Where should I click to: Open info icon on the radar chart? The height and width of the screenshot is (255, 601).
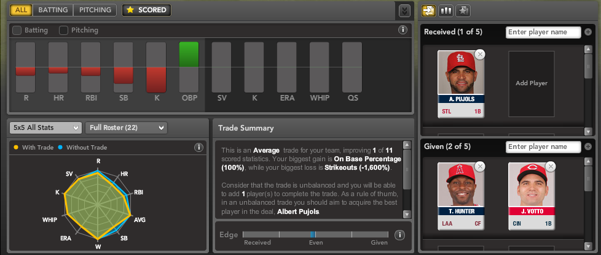tap(198, 147)
